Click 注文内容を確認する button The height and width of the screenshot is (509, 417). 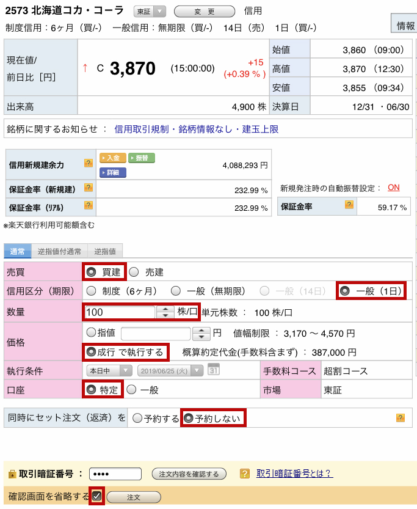[189, 474]
